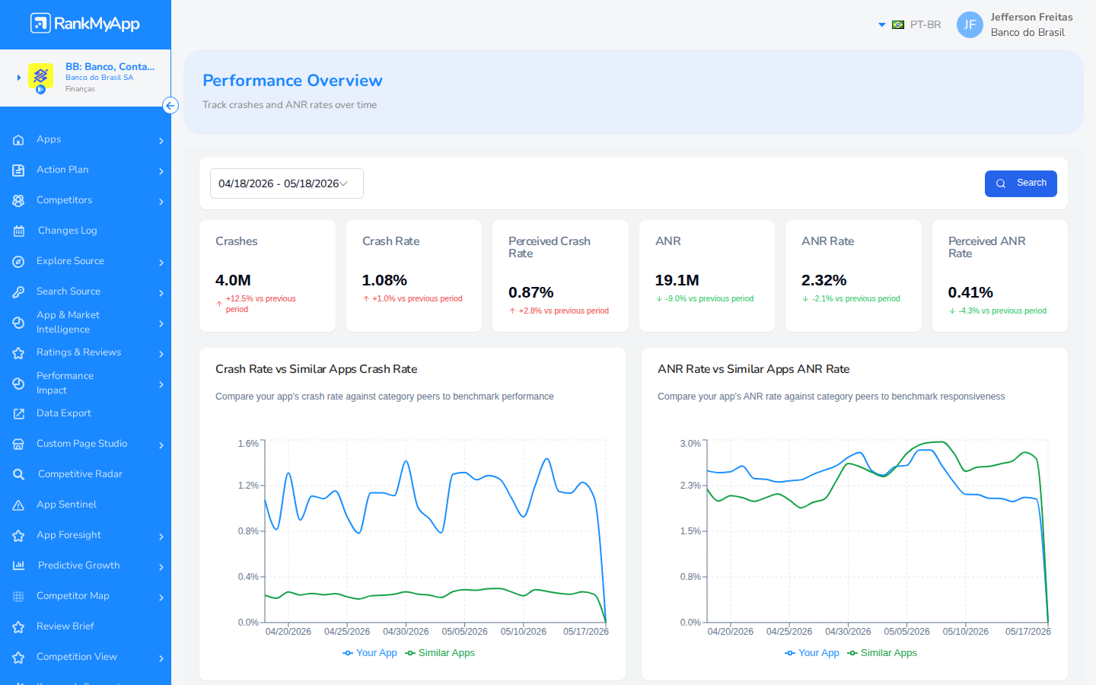Viewport: 1096px width, 685px height.
Task: Toggle Your App legend in ANR Rate chart
Action: [x=812, y=653]
